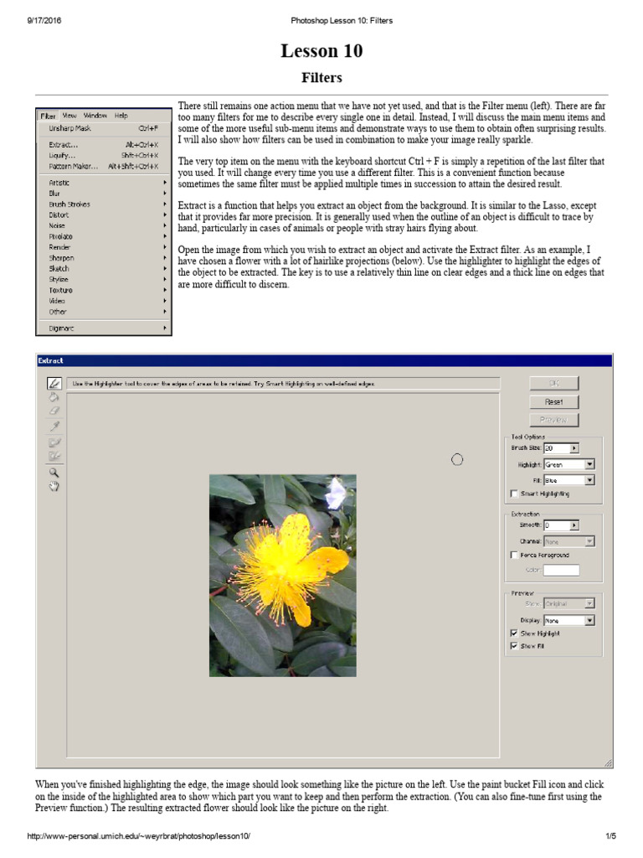The image size is (643, 858).
Task: Open the Help menu
Action: coord(121,116)
